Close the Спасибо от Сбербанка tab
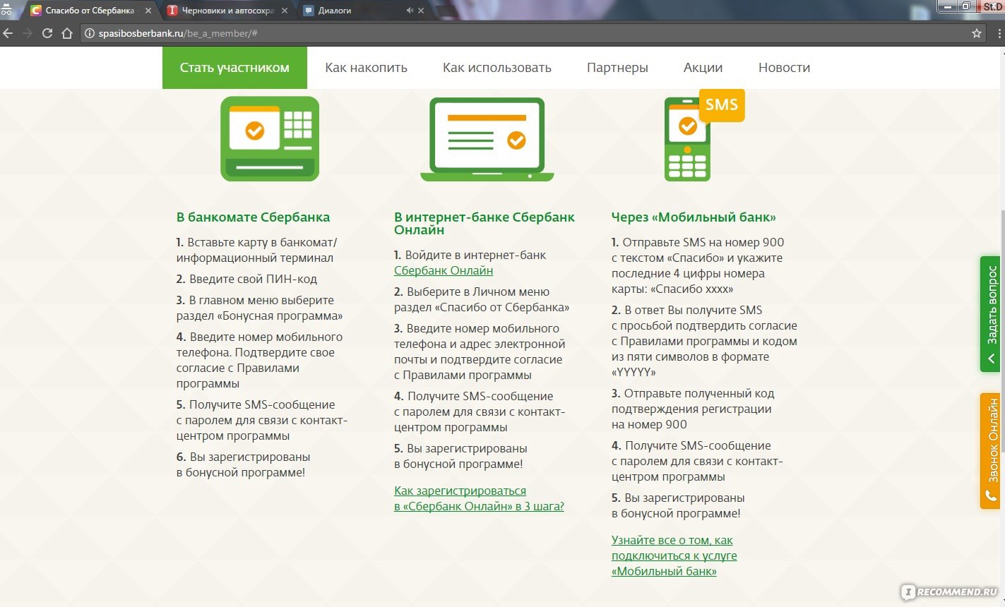This screenshot has height=607, width=1005. pos(148,11)
